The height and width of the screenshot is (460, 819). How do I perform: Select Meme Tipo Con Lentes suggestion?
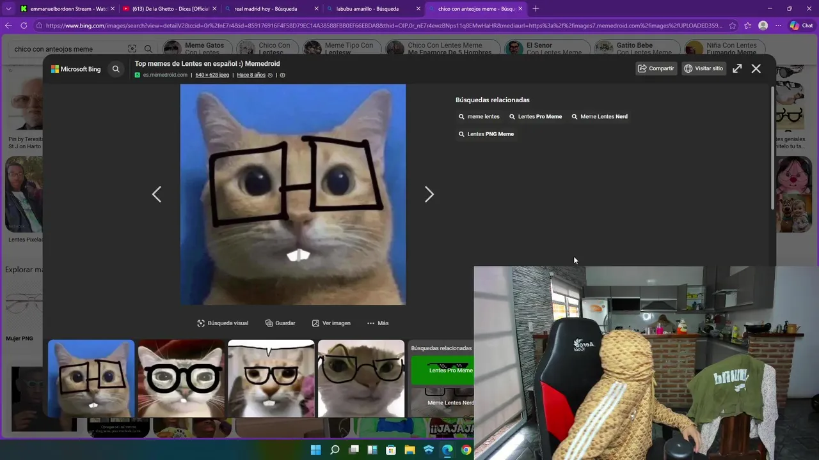click(342, 49)
